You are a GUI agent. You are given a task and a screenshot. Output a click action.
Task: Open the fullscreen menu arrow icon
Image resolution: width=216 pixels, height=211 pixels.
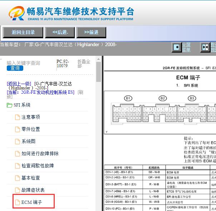tap(177, 47)
